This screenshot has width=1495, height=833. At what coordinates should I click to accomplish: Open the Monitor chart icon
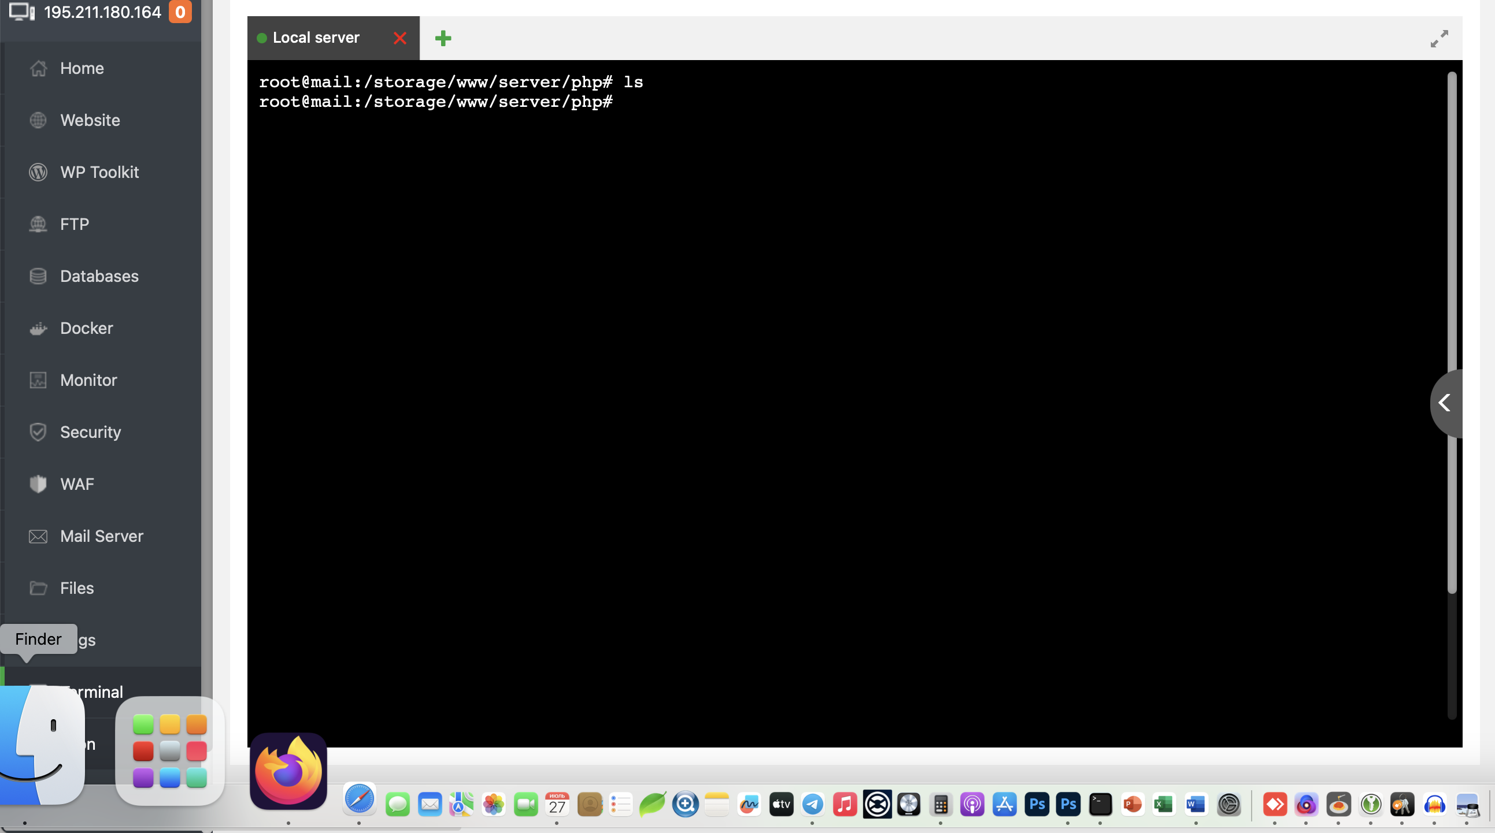point(38,381)
